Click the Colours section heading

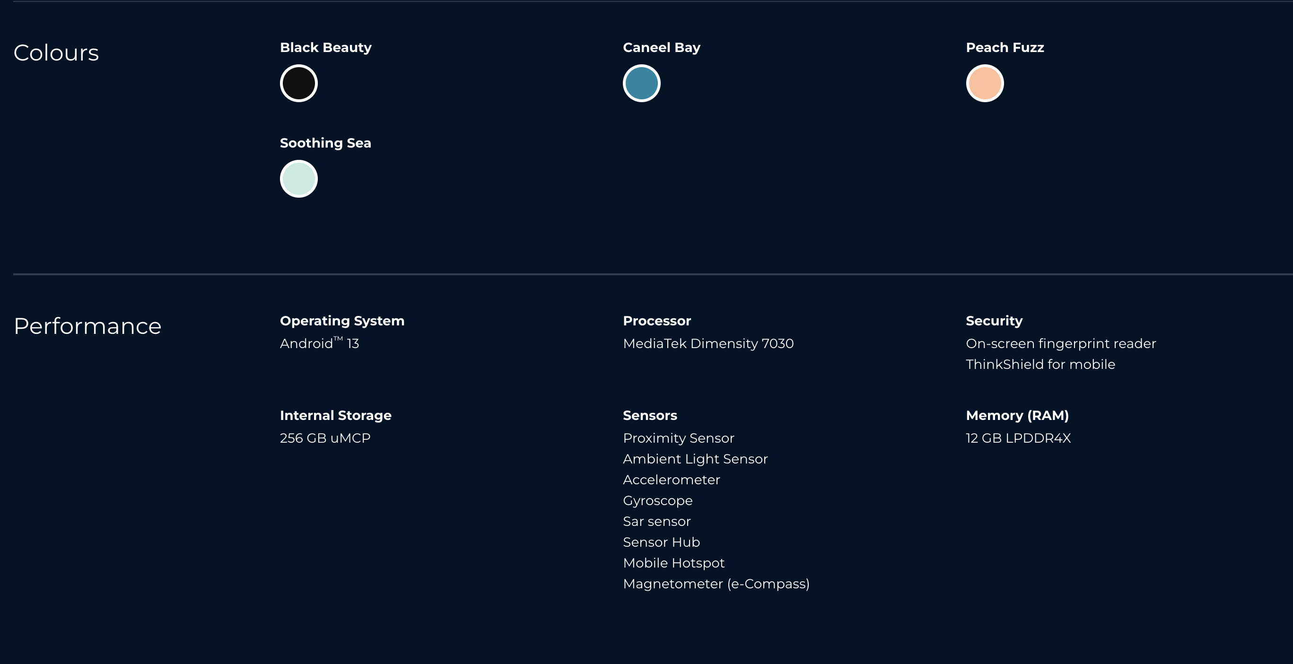(x=56, y=52)
